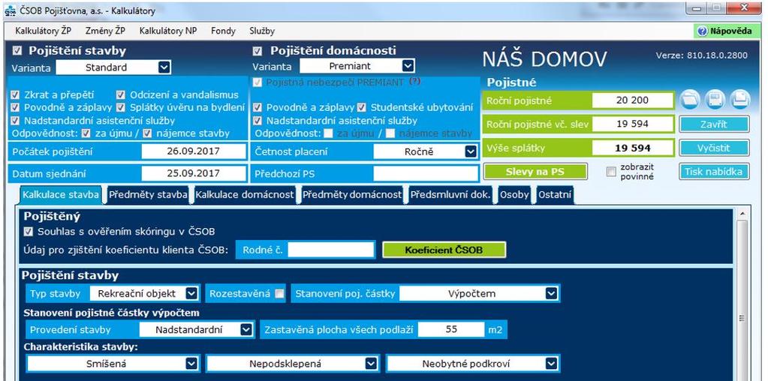Click Zastavěná plocha field showing 55

[451, 330]
